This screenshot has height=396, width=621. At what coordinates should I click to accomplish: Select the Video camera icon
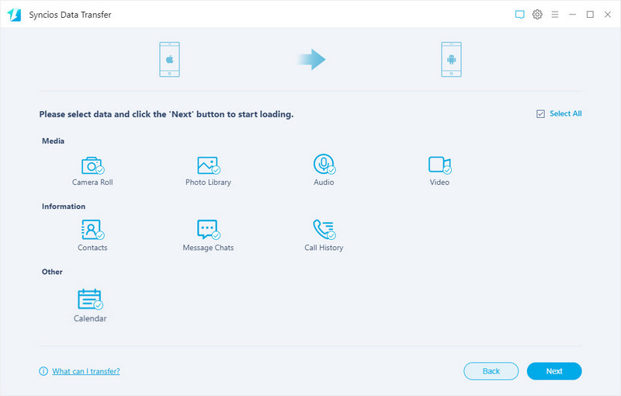point(439,165)
